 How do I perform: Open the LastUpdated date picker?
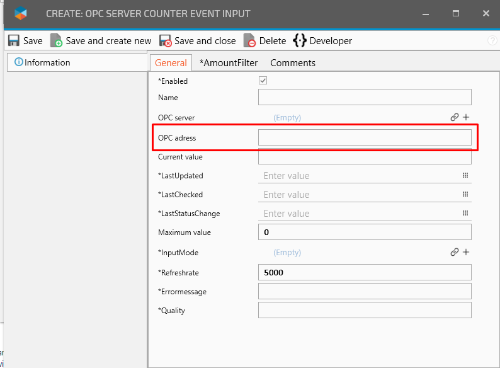[465, 176]
